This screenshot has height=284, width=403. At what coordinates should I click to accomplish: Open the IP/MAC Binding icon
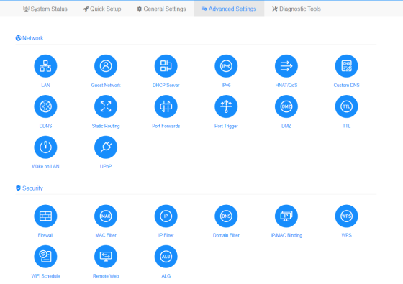coord(286,216)
